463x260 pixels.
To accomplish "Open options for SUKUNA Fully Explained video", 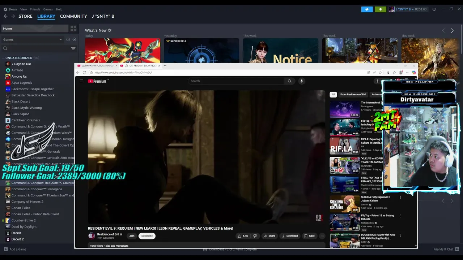I will 400,198.
